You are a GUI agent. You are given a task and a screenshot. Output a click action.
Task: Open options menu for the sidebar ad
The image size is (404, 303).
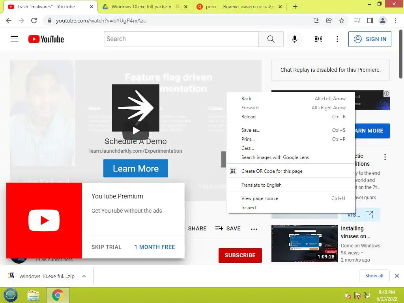(385, 157)
